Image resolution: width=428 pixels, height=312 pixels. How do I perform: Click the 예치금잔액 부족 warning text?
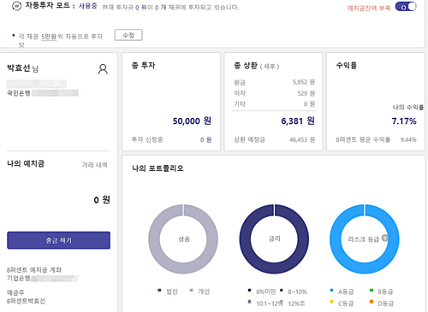tap(369, 9)
